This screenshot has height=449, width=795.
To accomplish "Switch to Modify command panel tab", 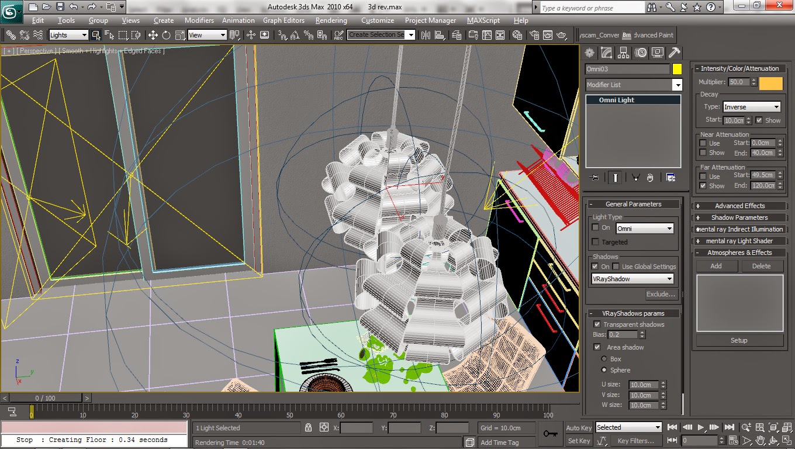I will pos(607,53).
